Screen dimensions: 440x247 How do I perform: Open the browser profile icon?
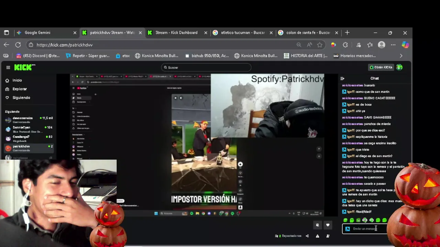tap(382, 45)
